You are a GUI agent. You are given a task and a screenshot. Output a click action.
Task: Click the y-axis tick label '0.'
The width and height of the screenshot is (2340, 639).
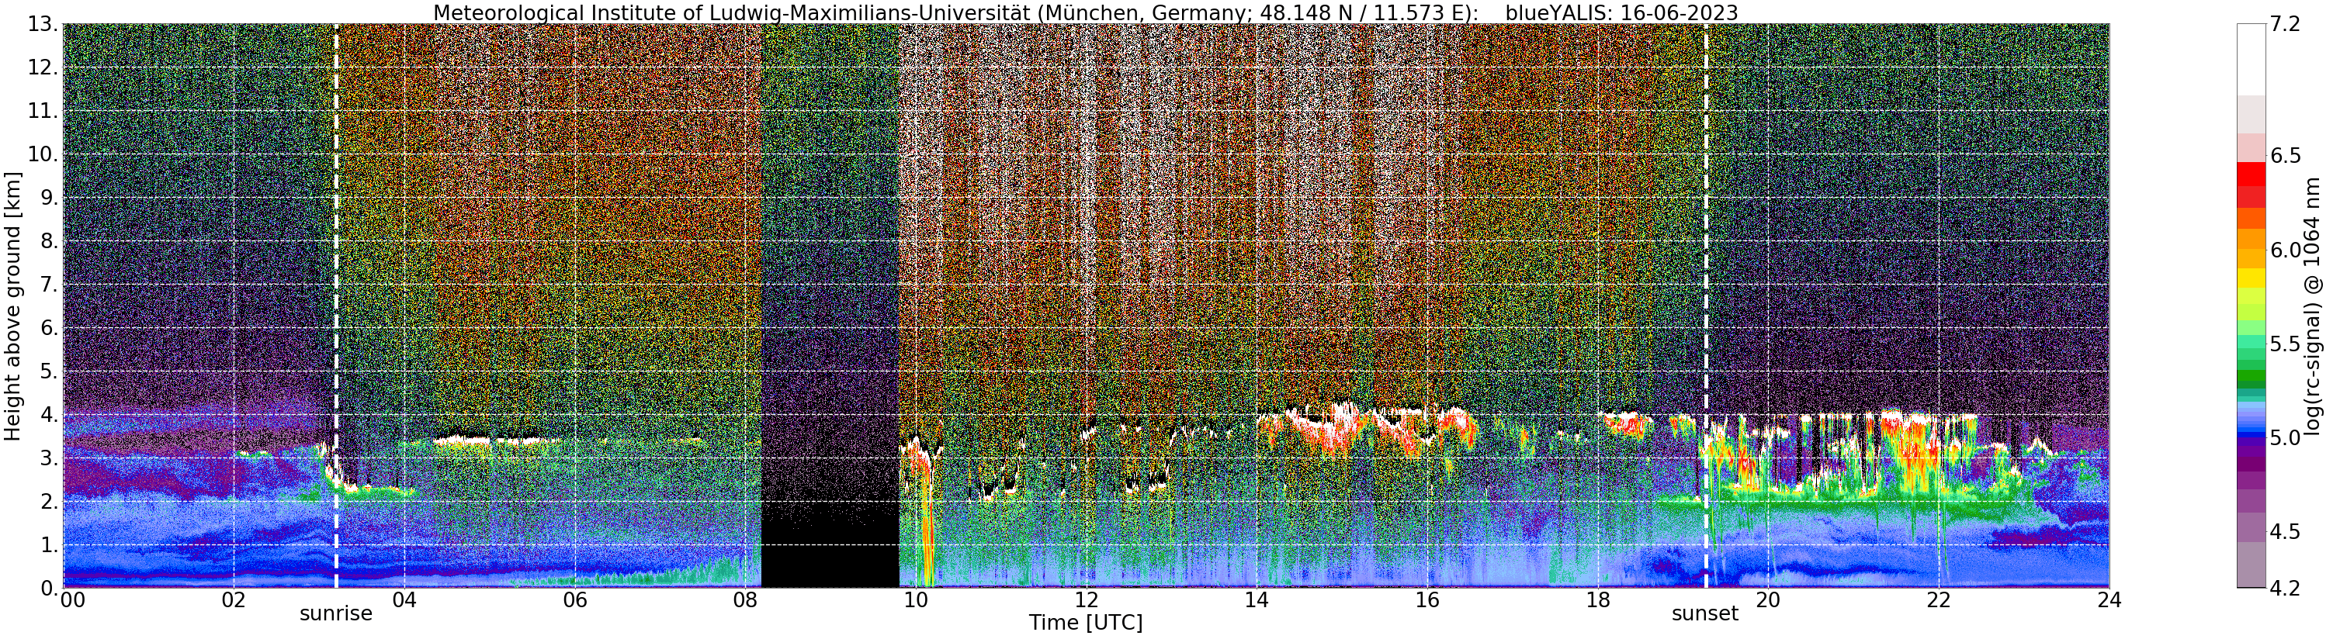(48, 588)
